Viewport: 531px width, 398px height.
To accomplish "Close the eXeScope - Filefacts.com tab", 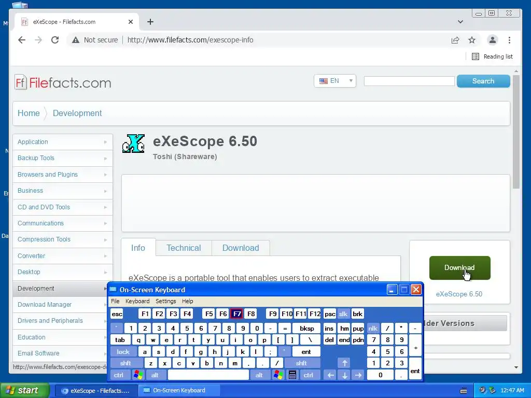I will pyautogui.click(x=131, y=22).
